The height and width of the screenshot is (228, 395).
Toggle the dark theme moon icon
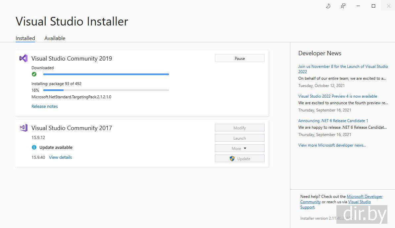[328, 6]
